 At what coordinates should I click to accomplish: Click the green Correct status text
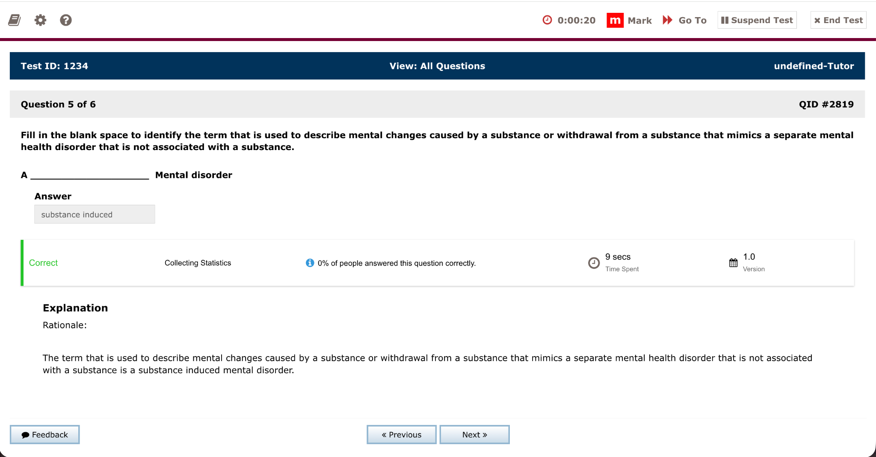(43, 263)
